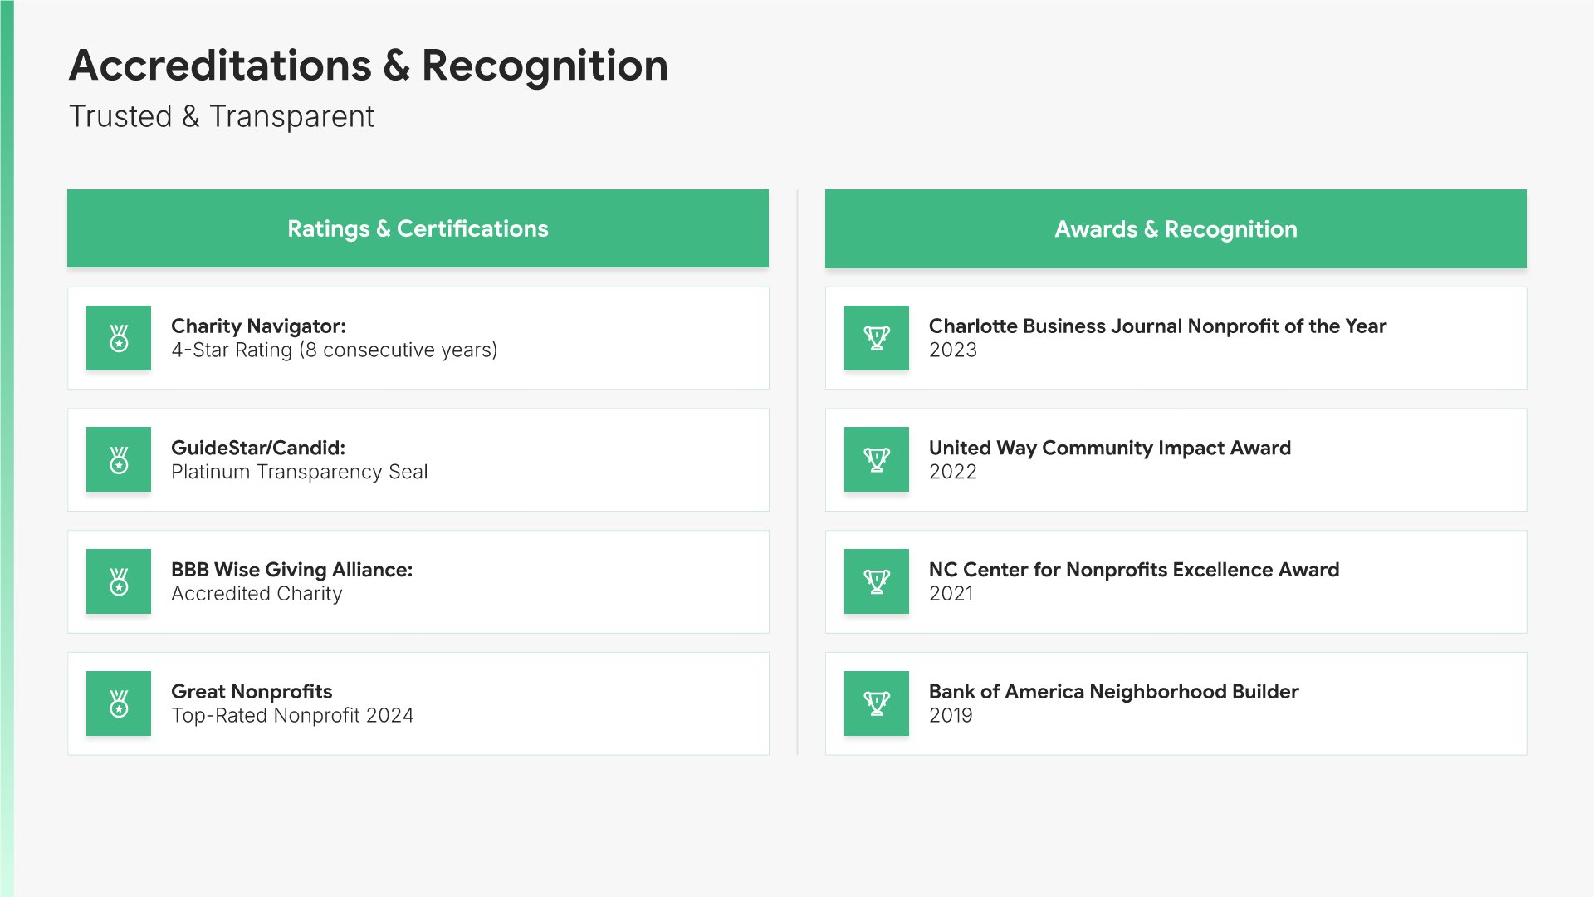
Task: Click the Trusted & Transparent subtitle
Action: click(222, 117)
